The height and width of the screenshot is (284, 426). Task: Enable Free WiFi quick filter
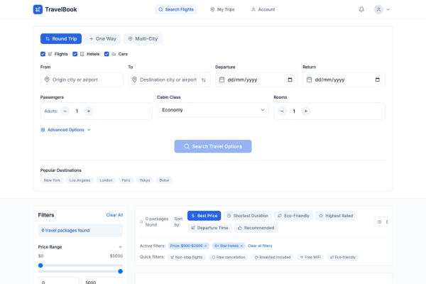pos(310,257)
